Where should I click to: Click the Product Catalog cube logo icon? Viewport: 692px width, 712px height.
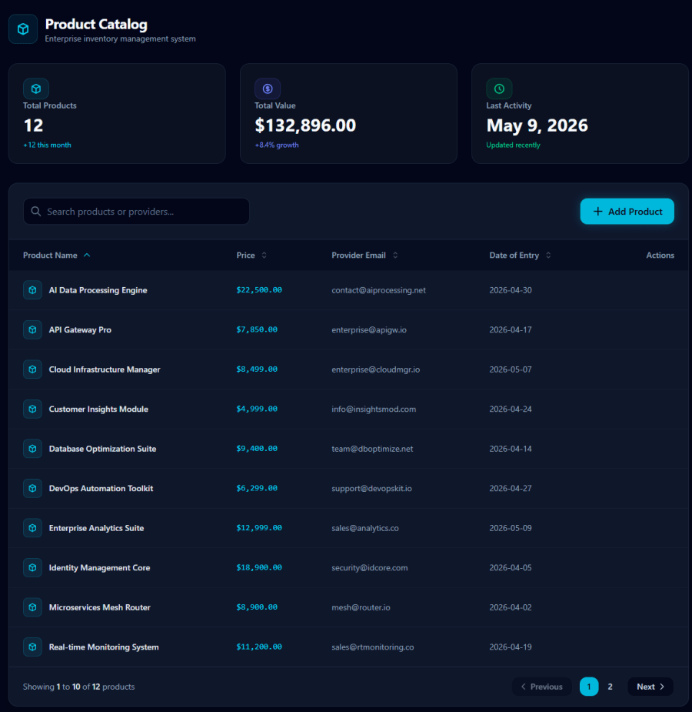pos(23,29)
